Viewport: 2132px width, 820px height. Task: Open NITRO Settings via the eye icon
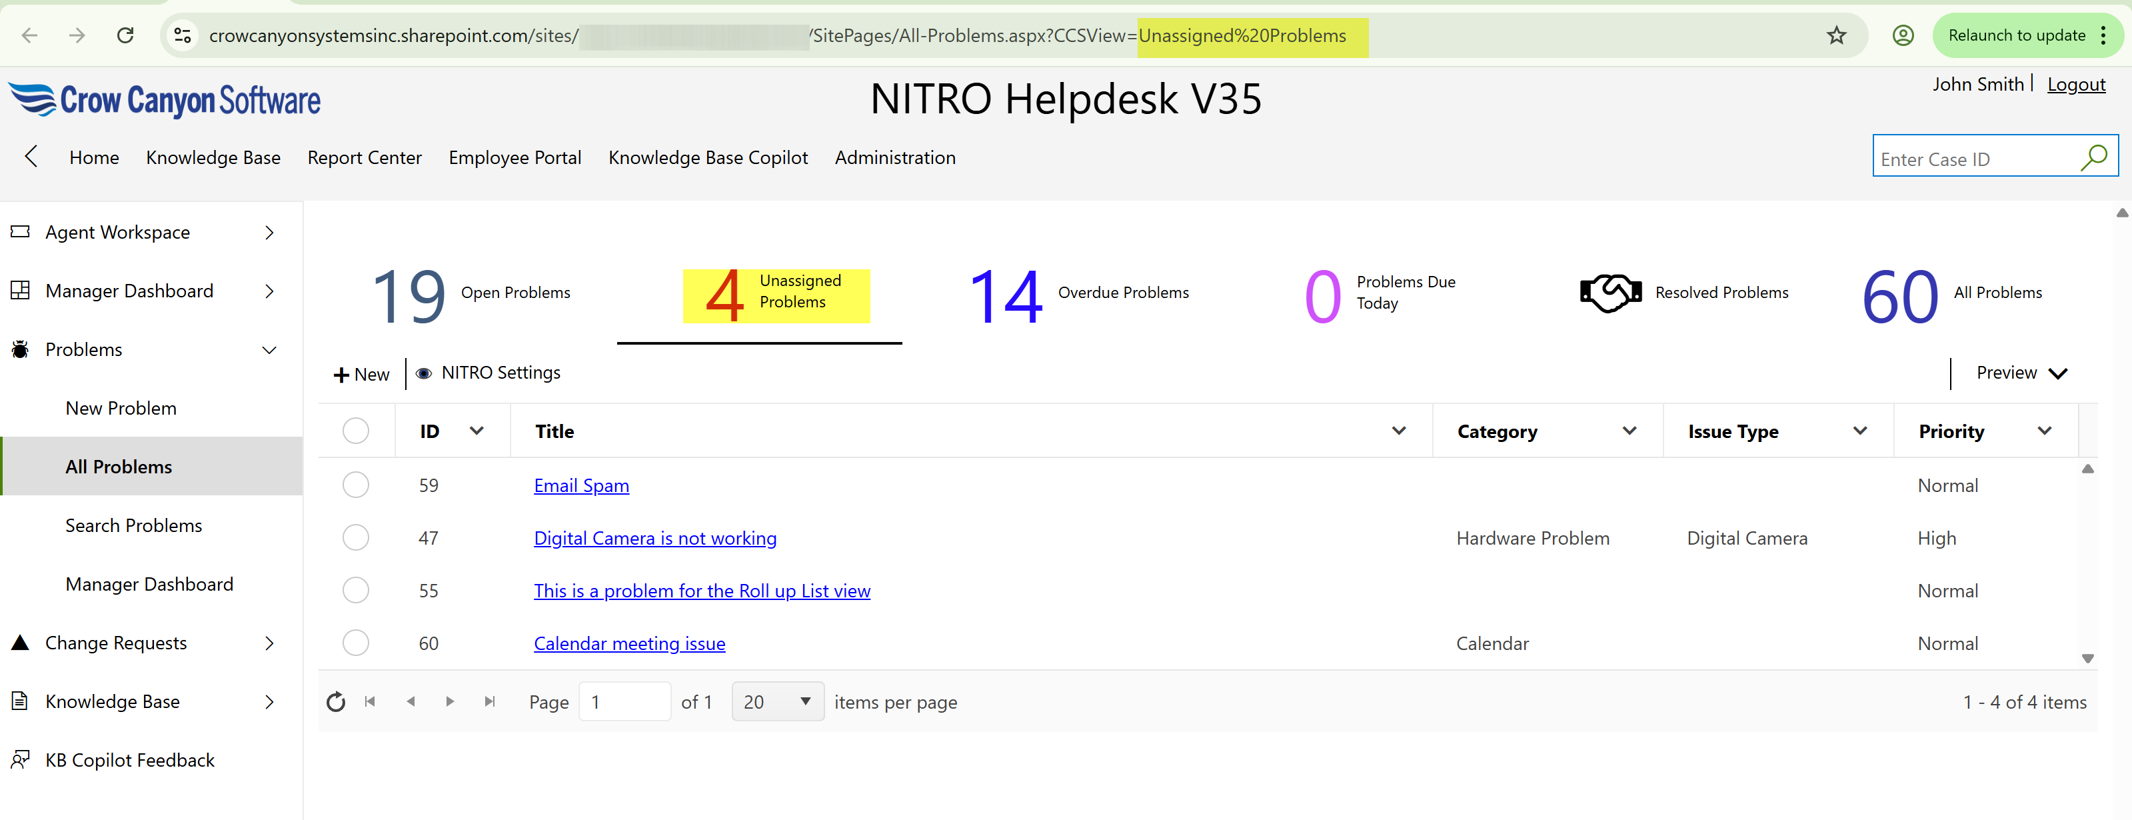click(424, 373)
